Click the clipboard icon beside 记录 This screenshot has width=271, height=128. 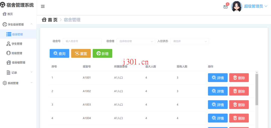9,72
